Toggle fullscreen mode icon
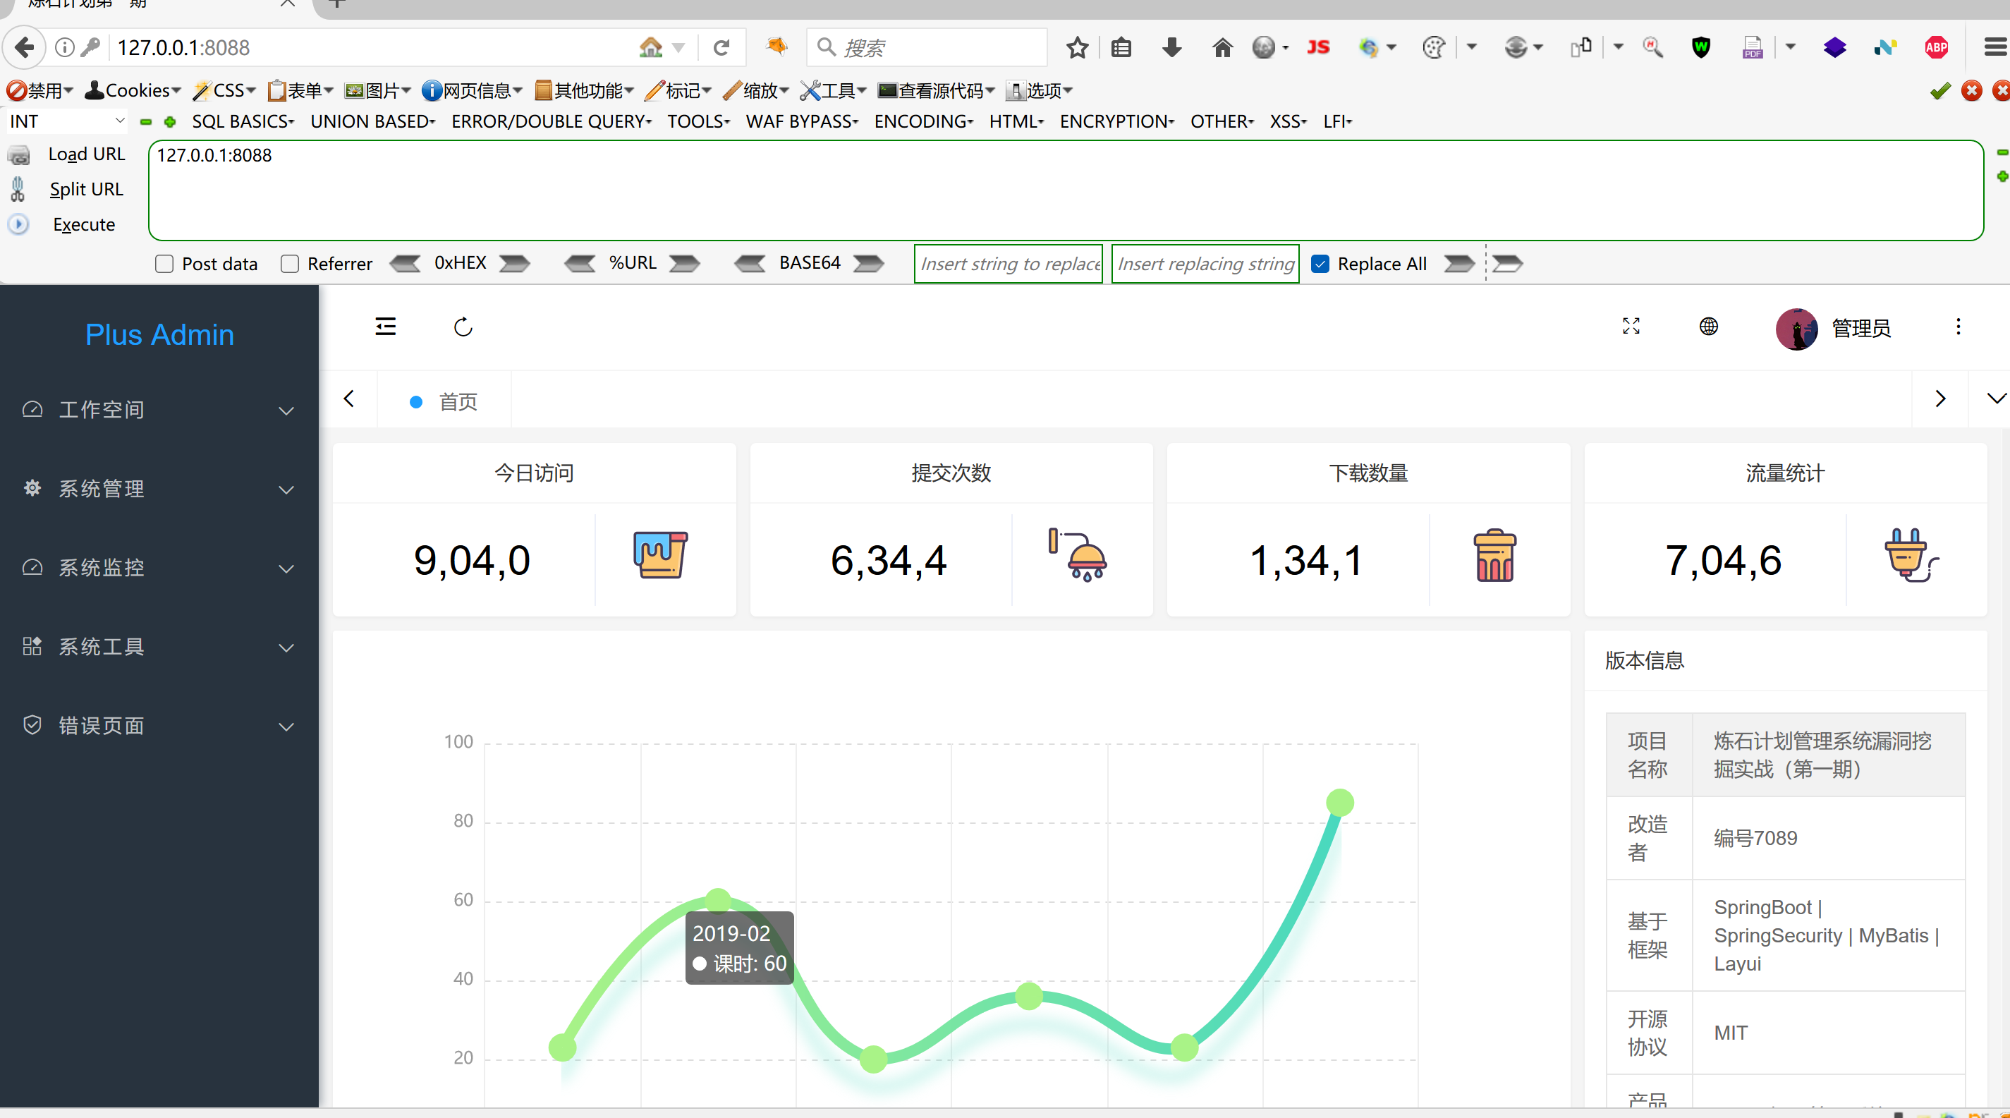The width and height of the screenshot is (2010, 1118). click(1631, 326)
